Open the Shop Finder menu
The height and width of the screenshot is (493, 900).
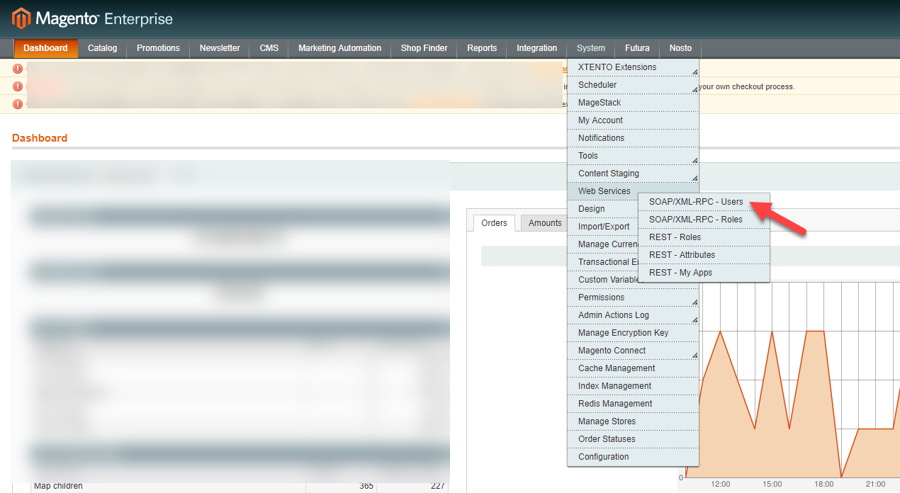click(x=424, y=48)
